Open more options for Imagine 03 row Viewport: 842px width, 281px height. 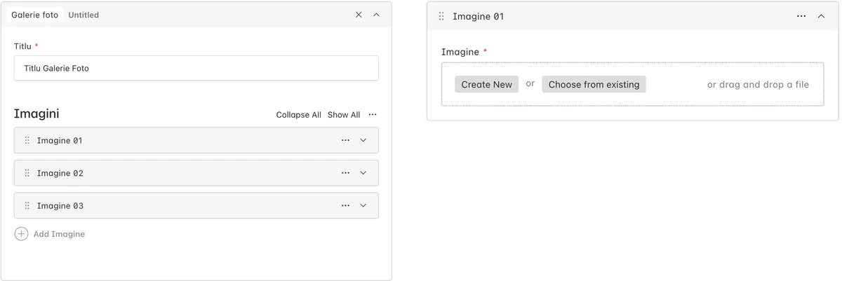(345, 206)
